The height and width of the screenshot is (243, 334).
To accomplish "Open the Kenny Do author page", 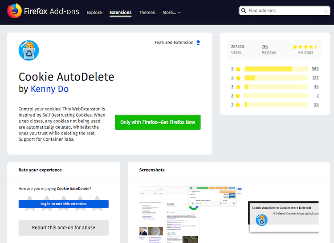I will (49, 89).
